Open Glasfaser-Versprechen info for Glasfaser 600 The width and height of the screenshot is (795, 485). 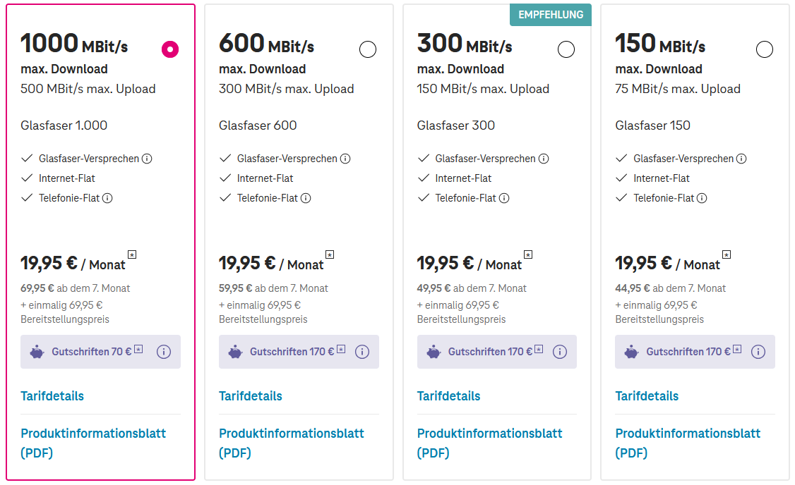pos(345,158)
